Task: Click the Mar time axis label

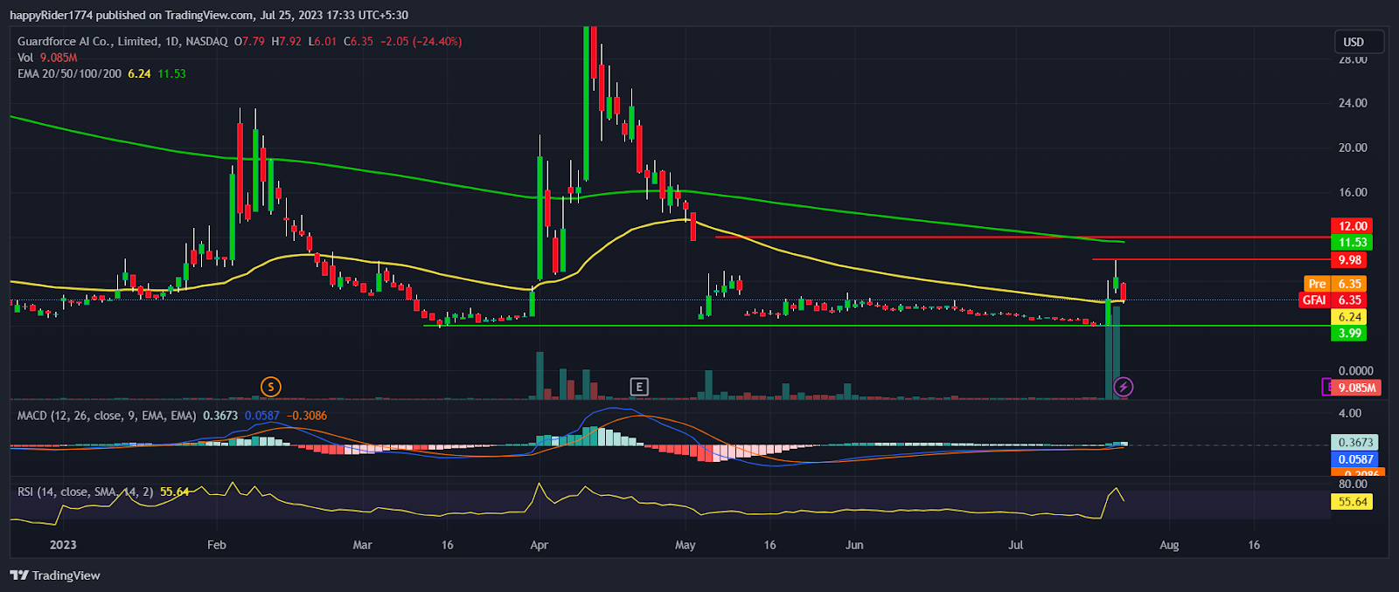Action: [362, 545]
